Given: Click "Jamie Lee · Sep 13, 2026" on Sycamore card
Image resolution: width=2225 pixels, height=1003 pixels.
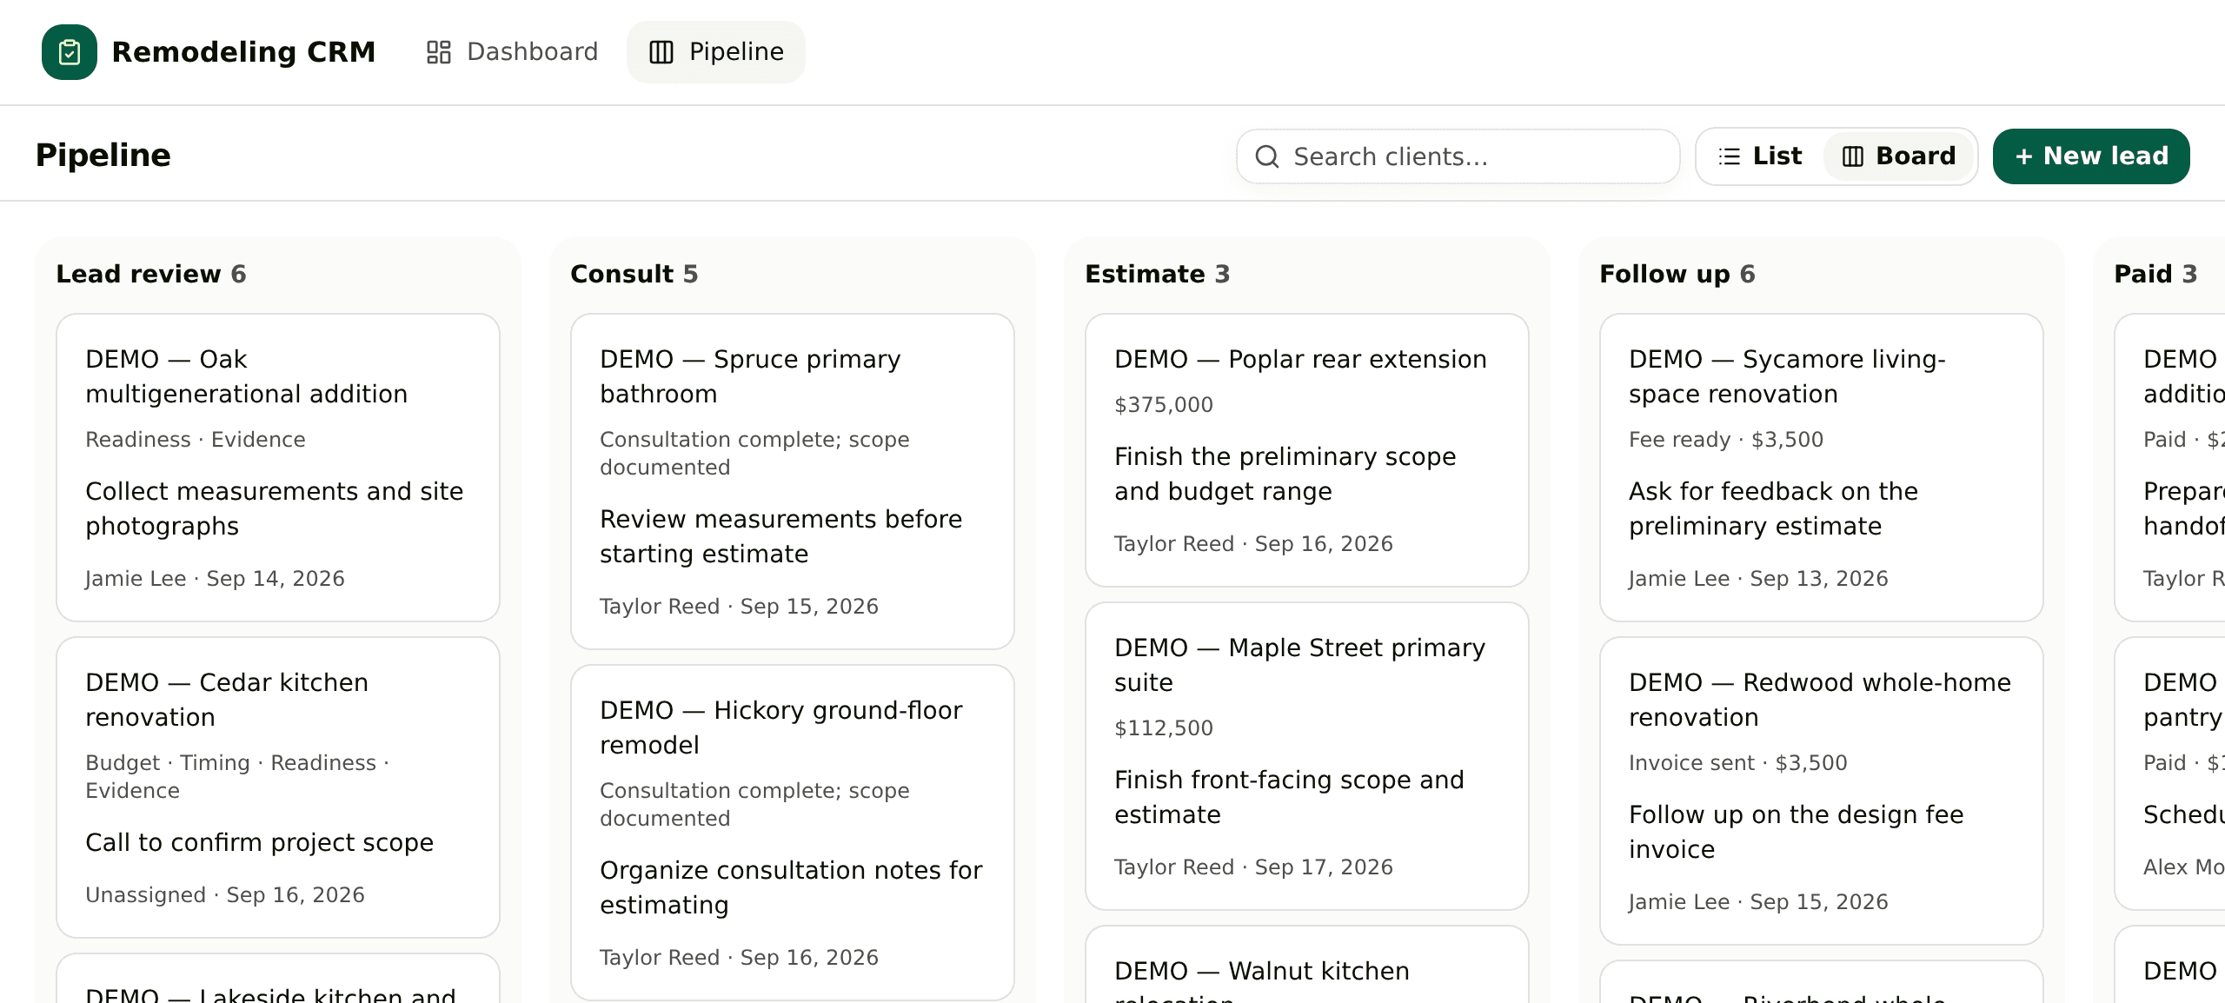Looking at the screenshot, I should (1759, 578).
